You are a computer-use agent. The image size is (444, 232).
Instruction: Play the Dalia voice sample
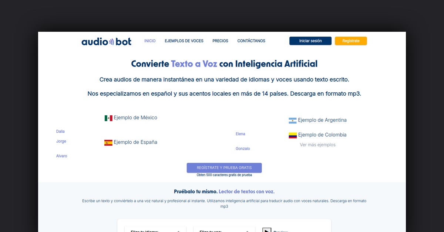coord(60,131)
